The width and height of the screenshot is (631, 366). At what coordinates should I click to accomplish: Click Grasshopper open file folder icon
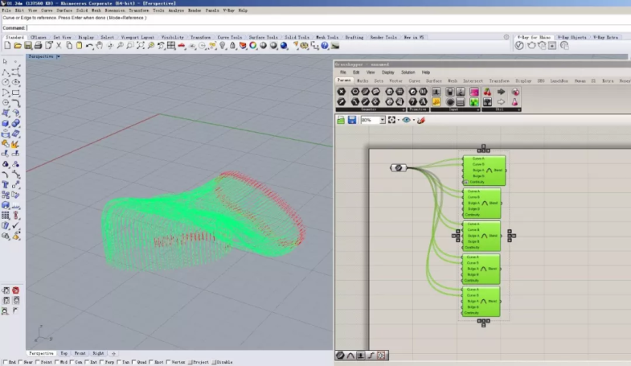click(341, 120)
